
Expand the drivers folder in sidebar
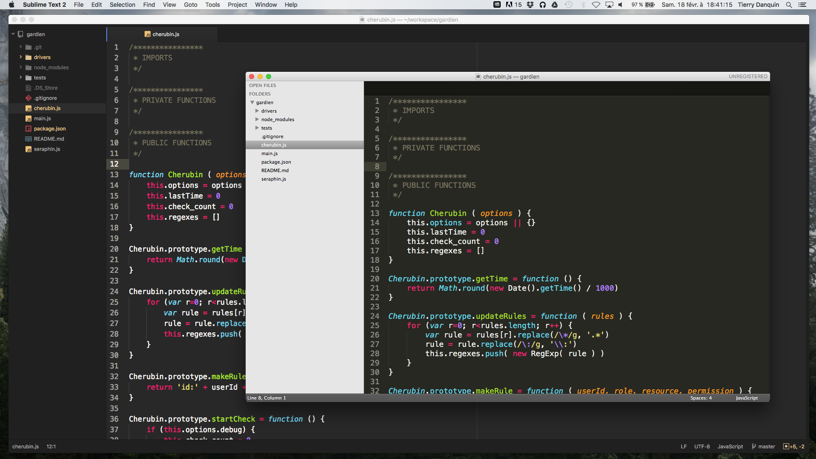(x=20, y=57)
